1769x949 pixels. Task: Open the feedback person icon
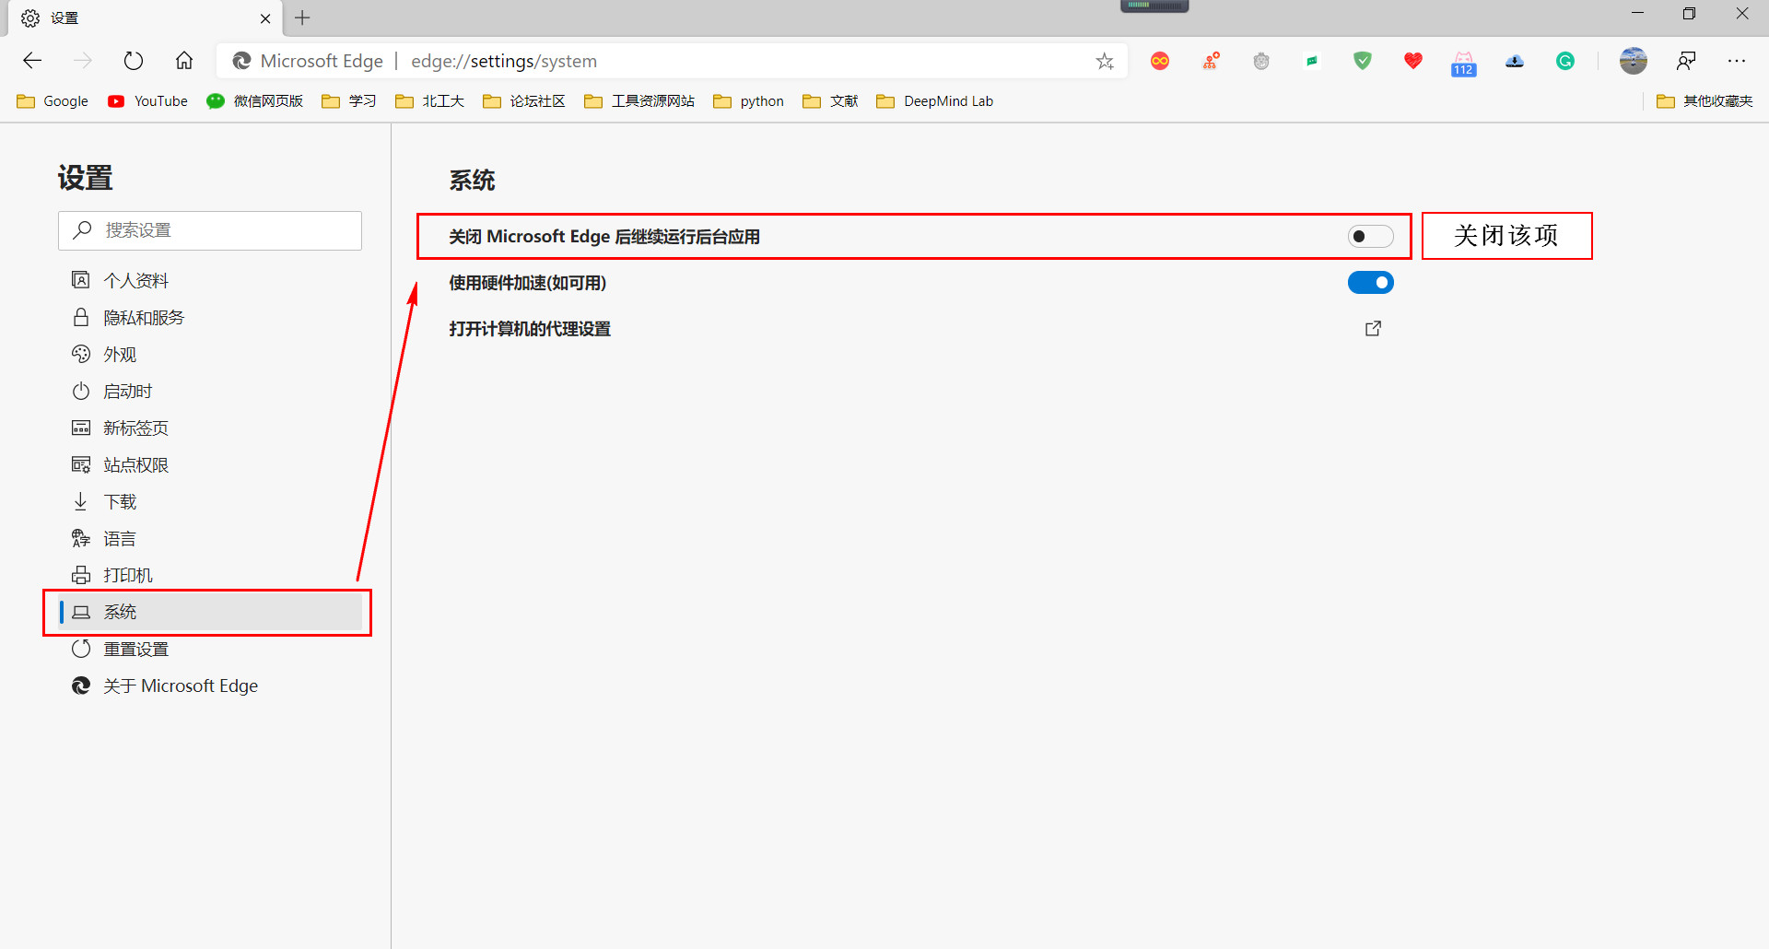tap(1686, 61)
